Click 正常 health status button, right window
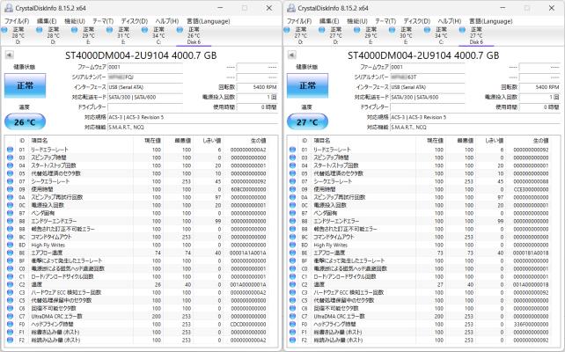The width and height of the screenshot is (565, 352). click(307, 85)
